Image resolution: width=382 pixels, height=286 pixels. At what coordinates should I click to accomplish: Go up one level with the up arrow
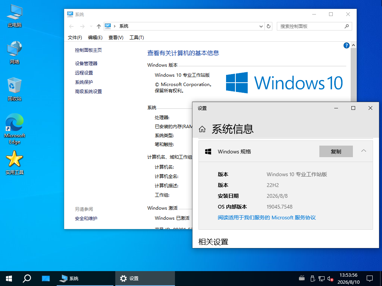tap(98, 26)
